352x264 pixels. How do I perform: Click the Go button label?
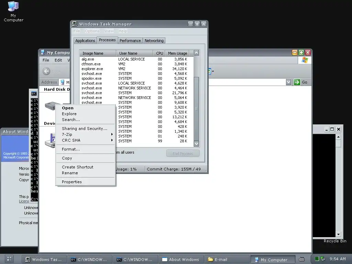(305, 82)
